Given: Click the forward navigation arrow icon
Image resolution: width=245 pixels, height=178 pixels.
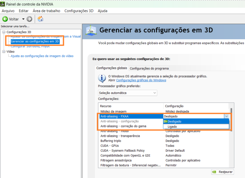Looking at the screenshot, I should point(29,19).
